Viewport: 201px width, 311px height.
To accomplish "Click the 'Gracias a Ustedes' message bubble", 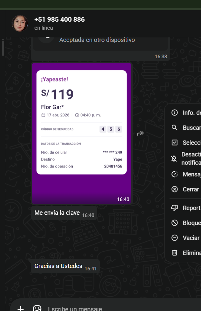I will tap(58, 266).
